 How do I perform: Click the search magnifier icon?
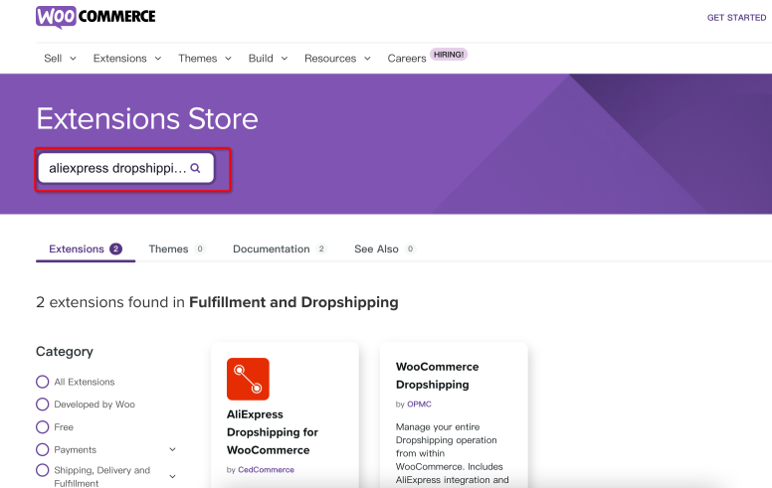pos(195,168)
